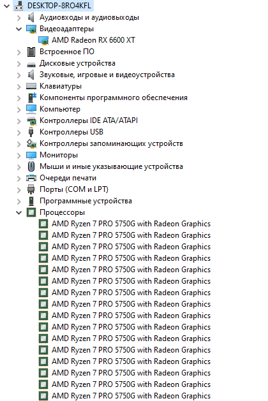Image resolution: width=268 pixels, height=401 pixels.
Task: Collapse the Видеоадаптеры category
Action: pos(19,29)
